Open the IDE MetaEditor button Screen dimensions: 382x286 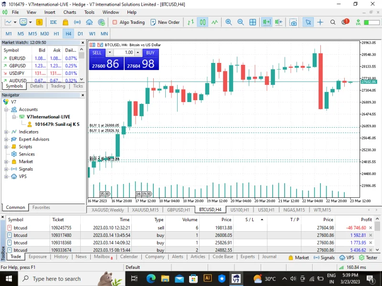pos(53,22)
